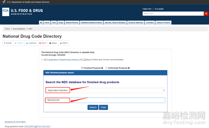Open the Tobacco Products tab

click(x=164, y=22)
